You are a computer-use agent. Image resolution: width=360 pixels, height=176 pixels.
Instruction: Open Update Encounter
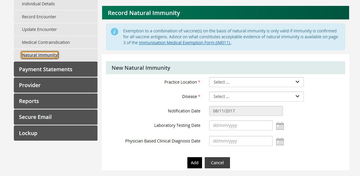pos(39,29)
